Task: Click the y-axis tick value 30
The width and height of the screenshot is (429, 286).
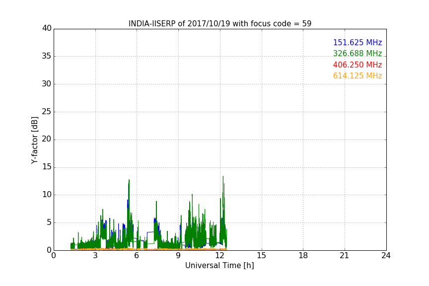Action: point(47,84)
